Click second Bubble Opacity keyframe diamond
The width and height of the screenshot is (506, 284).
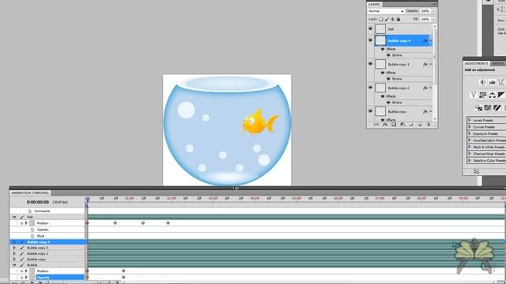(x=123, y=277)
